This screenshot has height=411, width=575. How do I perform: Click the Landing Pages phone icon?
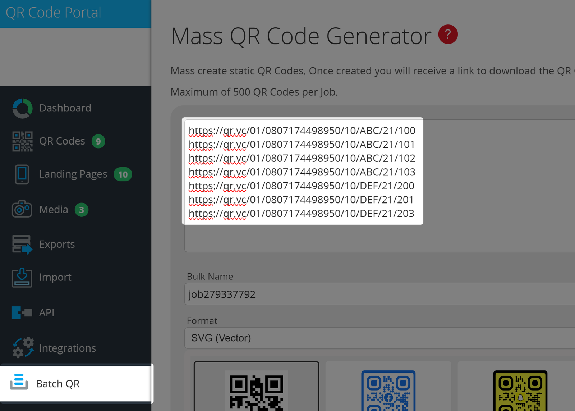click(x=22, y=174)
